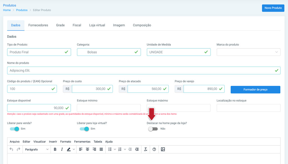Screen dimensions: 288x164
Task: Edit the Preço de custo field
Action: (x=92, y=89)
